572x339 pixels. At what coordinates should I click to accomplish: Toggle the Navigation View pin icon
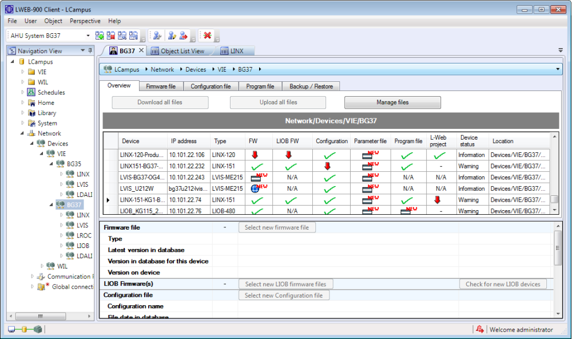pos(90,50)
